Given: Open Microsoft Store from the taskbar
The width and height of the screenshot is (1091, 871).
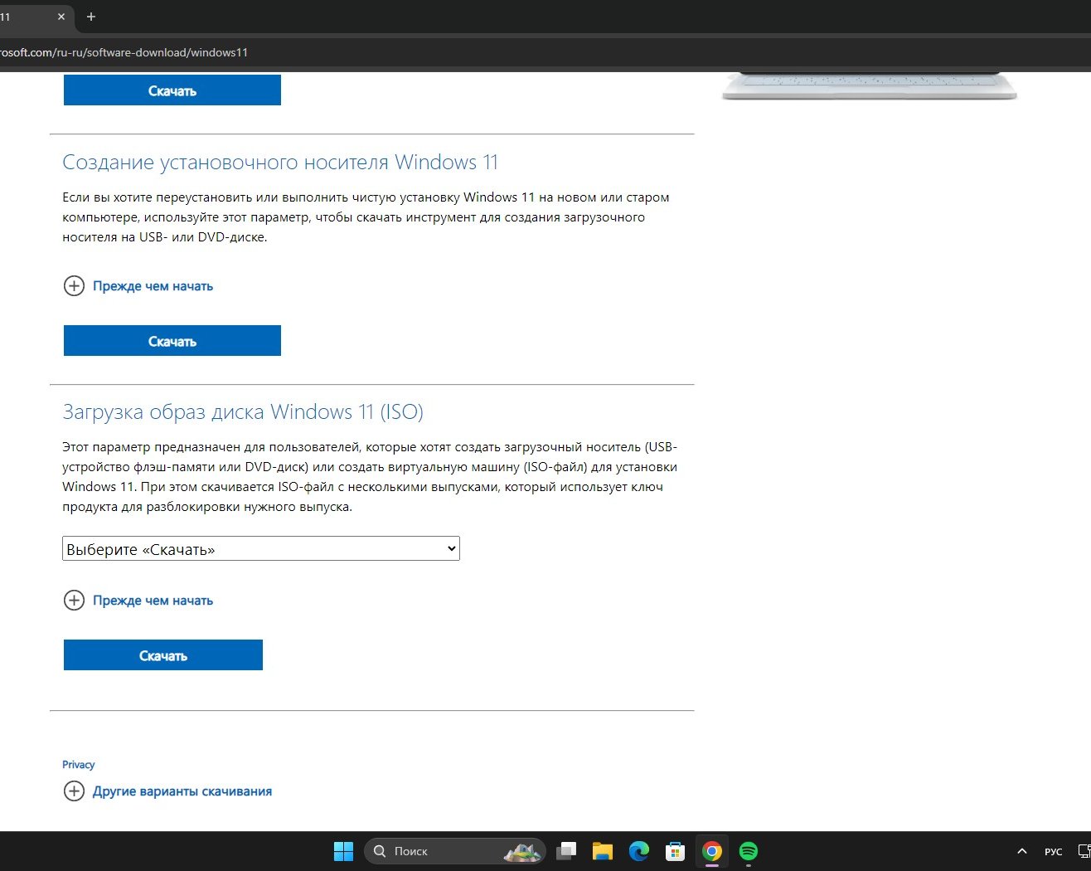Looking at the screenshot, I should [676, 851].
